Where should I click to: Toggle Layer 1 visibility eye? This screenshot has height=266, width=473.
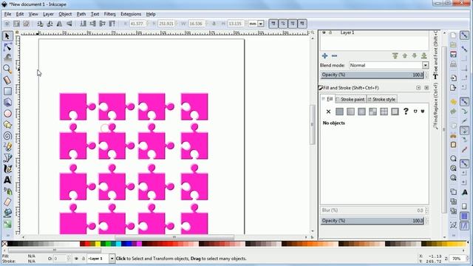click(x=324, y=33)
